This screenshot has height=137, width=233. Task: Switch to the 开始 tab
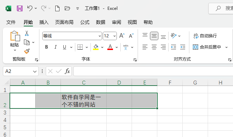[x=28, y=22]
